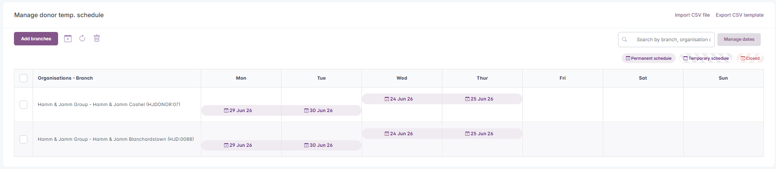Click the refresh circular arrow icon
The width and height of the screenshot is (776, 169).
[82, 38]
